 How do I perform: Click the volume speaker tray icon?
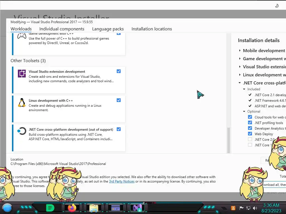coord(255,208)
